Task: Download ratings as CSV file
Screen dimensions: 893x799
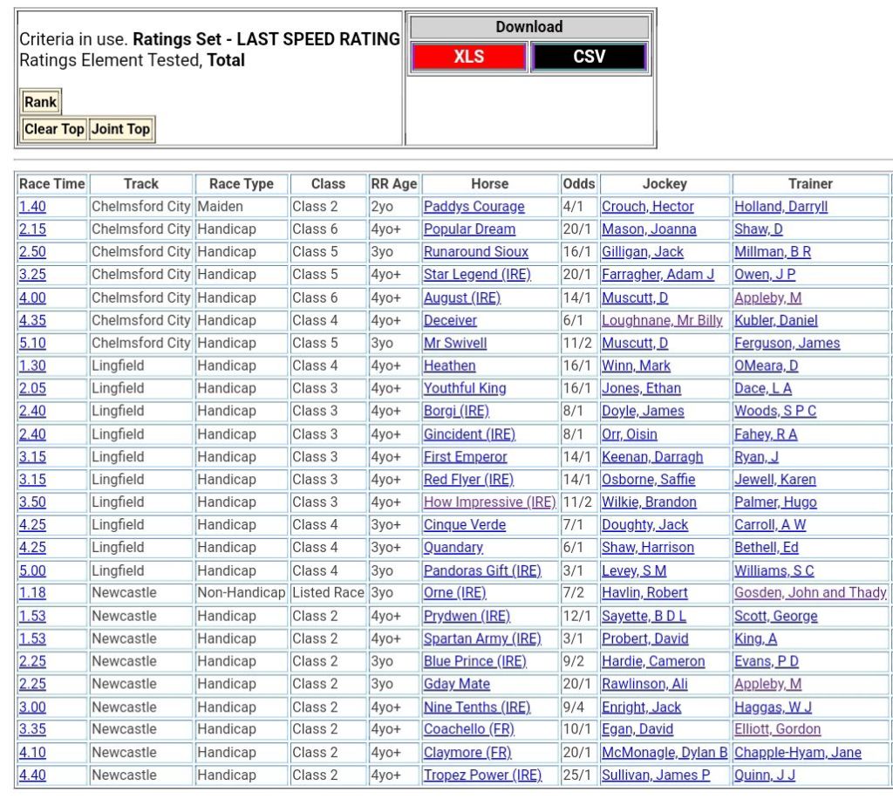Action: [x=589, y=58]
